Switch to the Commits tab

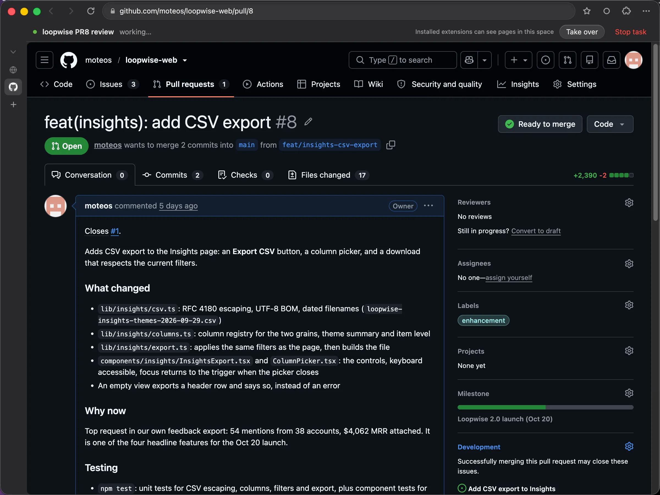click(172, 175)
